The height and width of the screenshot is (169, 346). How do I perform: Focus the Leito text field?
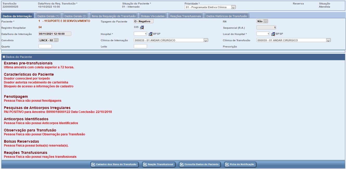point(140,46)
